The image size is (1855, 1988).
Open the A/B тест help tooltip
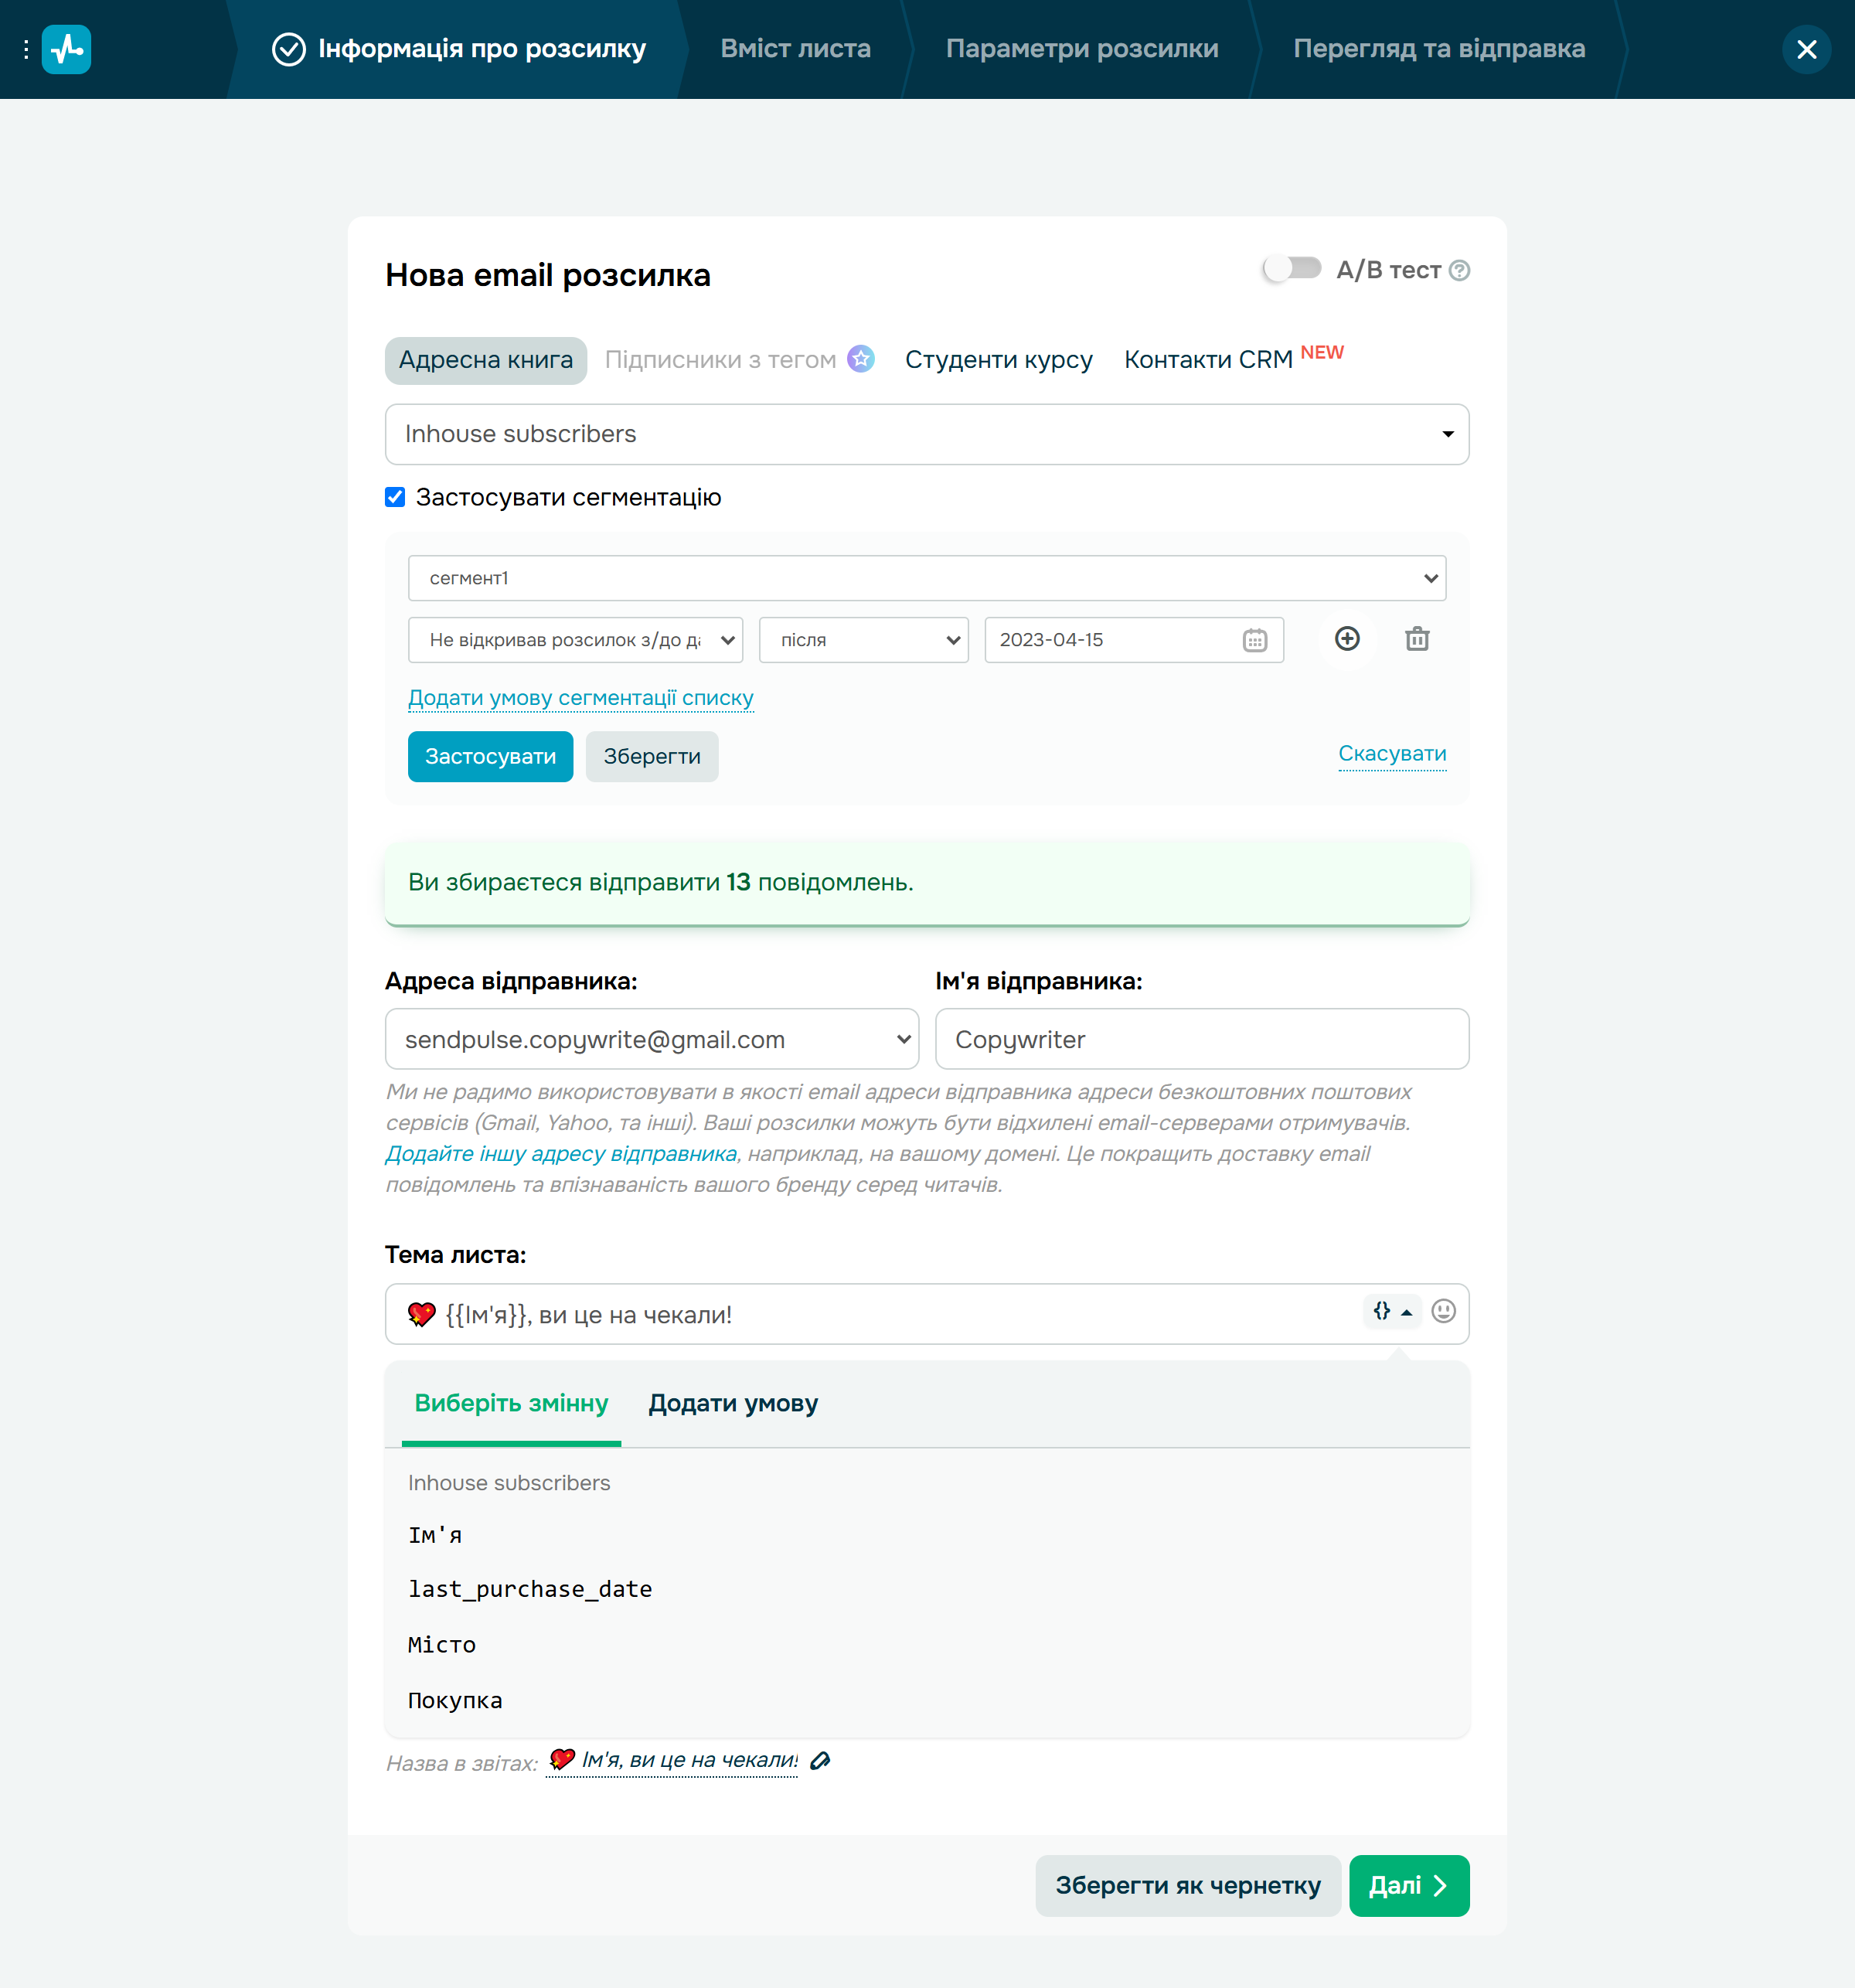[x=1459, y=270]
